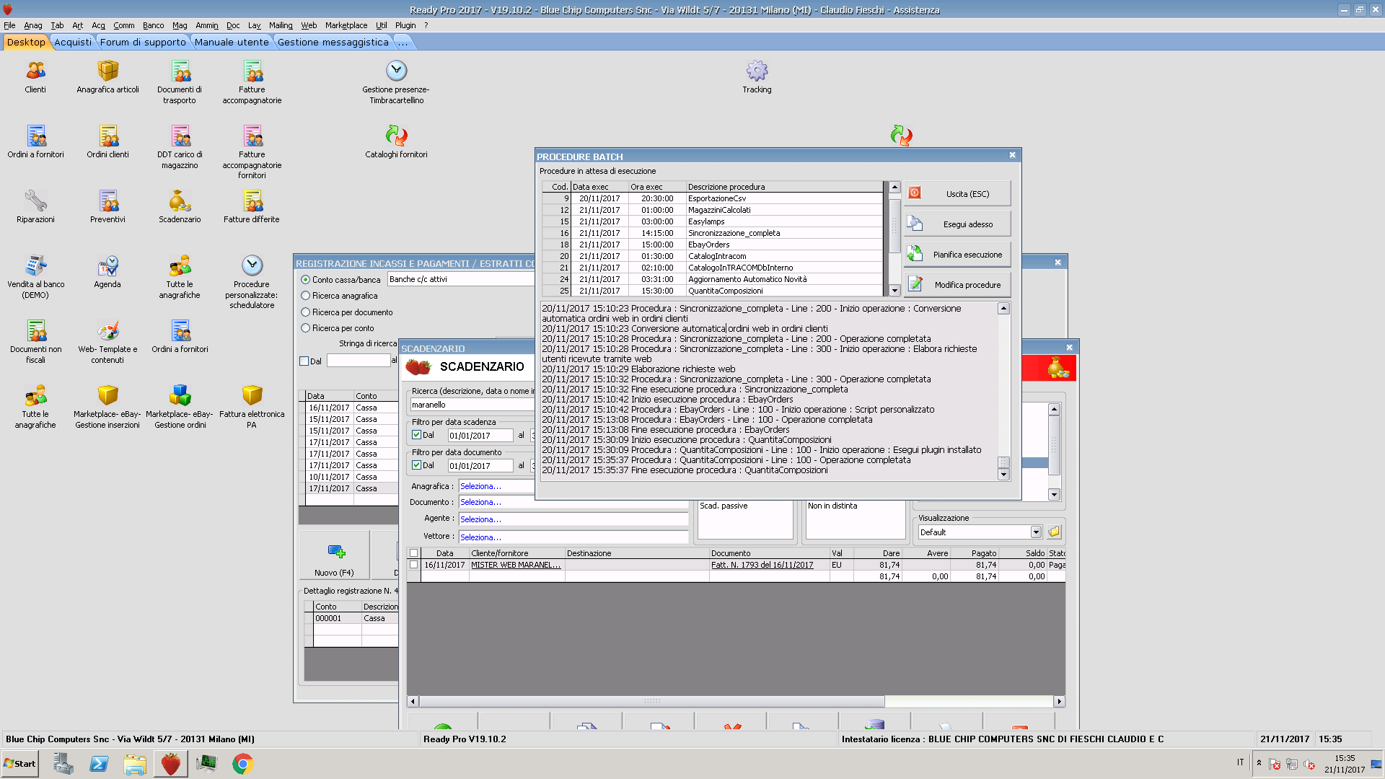
Task: Toggle Dal checkbox in Registrazione incassi window
Action: 304,361
